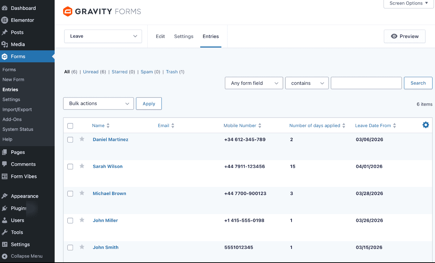
Task: Click the Settings sliders icon in sidebar
Action: pyautogui.click(x=5, y=244)
